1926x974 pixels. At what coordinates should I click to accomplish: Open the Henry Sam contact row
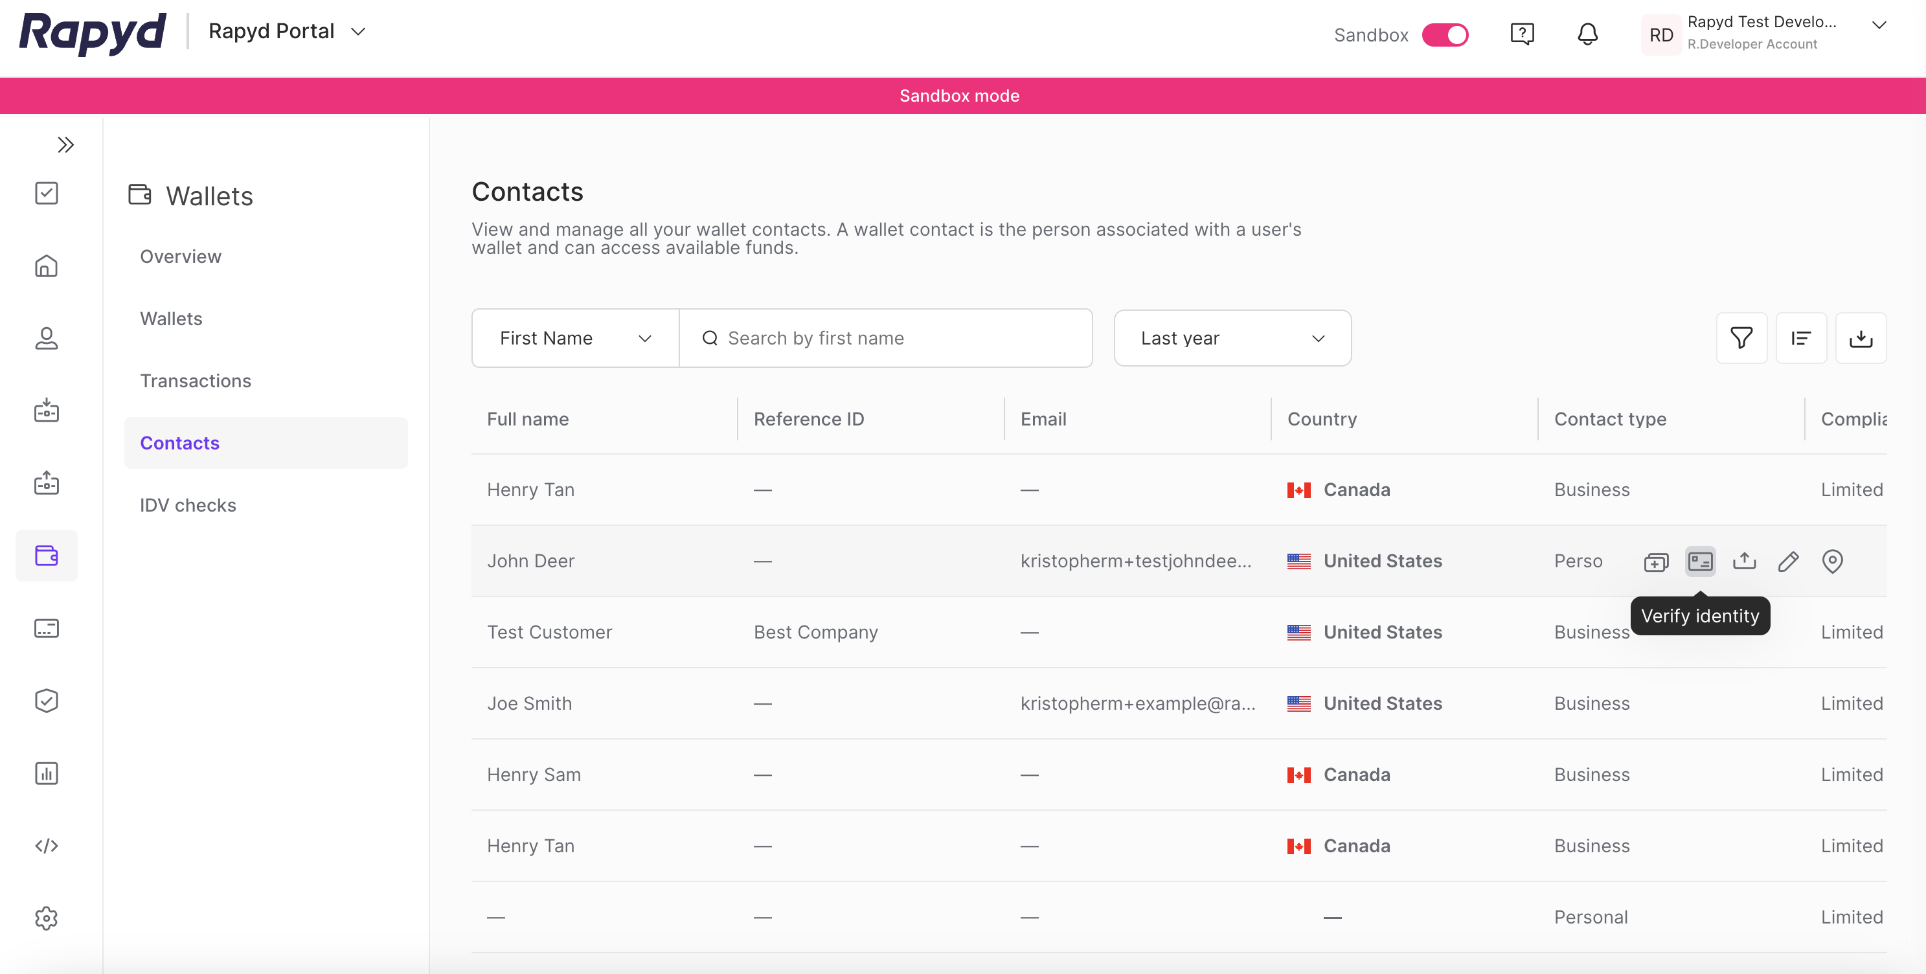tap(534, 775)
